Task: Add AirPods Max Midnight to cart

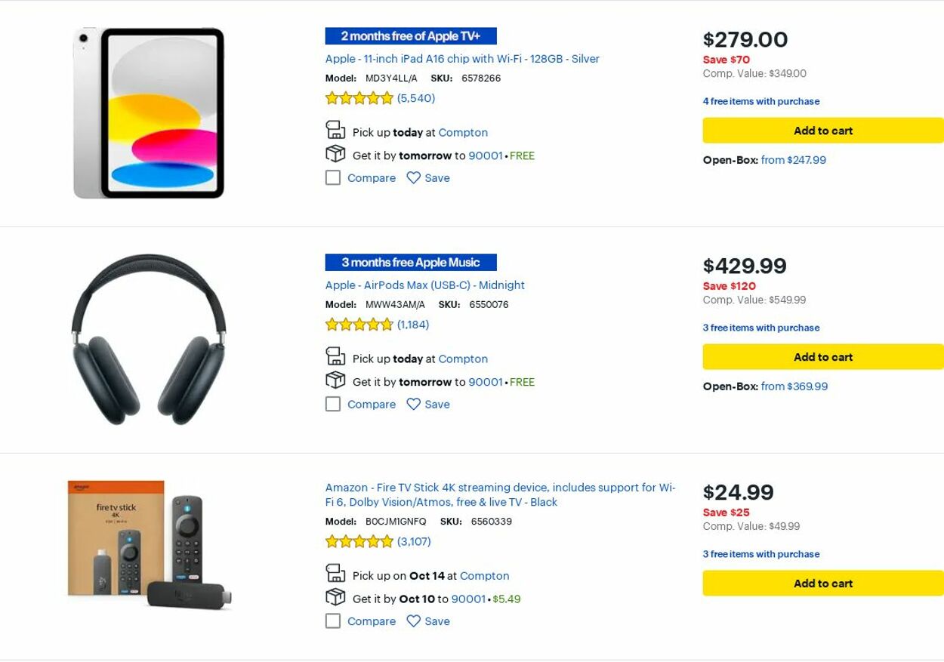Action: (822, 357)
